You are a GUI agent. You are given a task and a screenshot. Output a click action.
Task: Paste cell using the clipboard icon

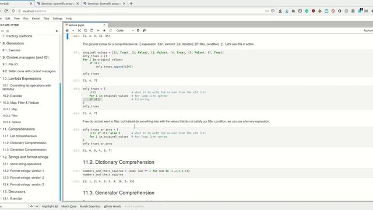92,30
